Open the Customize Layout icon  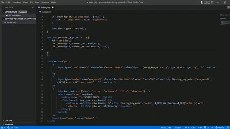(212, 3)
